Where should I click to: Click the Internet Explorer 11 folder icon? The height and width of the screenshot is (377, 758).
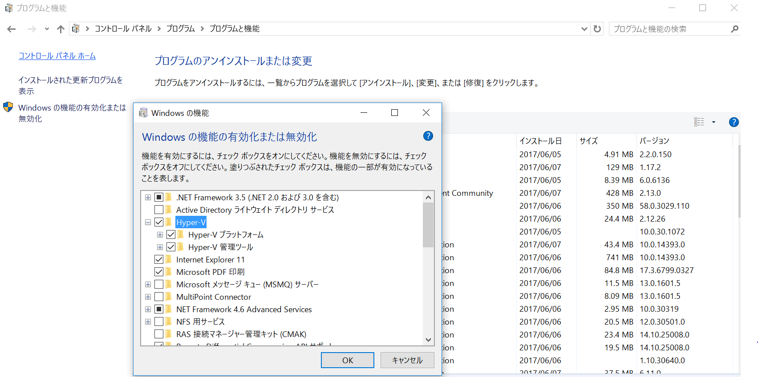169,259
